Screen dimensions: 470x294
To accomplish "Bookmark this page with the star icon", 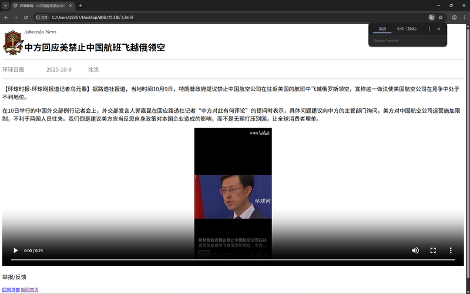I will click(x=441, y=18).
